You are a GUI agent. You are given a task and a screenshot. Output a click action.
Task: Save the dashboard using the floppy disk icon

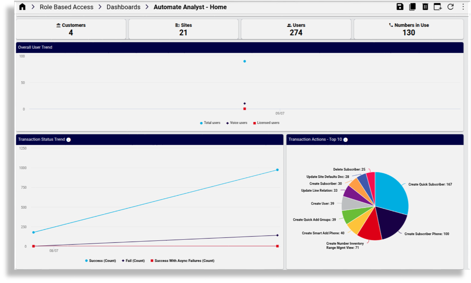click(400, 7)
